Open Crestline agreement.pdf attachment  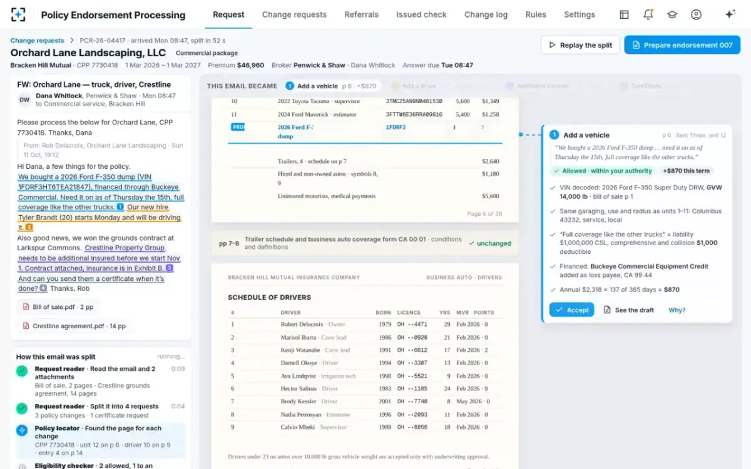(x=74, y=326)
